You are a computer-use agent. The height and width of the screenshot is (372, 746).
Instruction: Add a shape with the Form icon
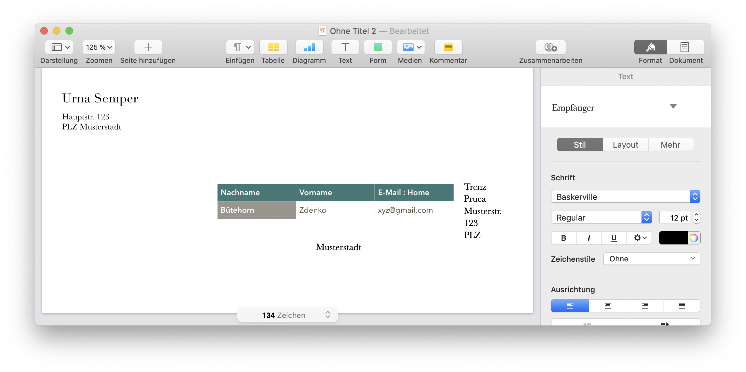click(x=378, y=47)
